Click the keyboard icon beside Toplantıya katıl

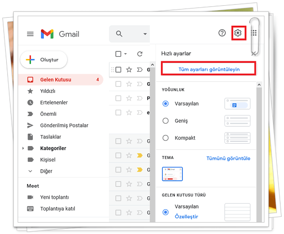[x=30, y=208]
